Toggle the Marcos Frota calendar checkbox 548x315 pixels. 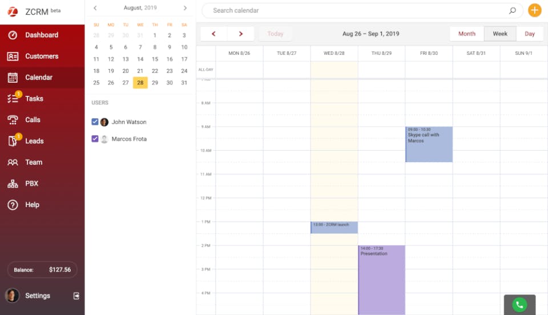pyautogui.click(x=95, y=139)
